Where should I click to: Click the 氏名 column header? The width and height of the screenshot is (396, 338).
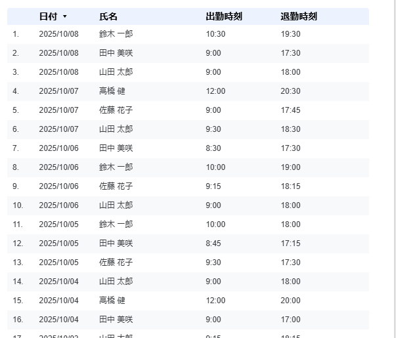(108, 16)
